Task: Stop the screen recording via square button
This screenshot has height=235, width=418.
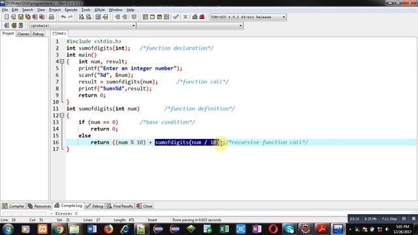Action: (413, 219)
